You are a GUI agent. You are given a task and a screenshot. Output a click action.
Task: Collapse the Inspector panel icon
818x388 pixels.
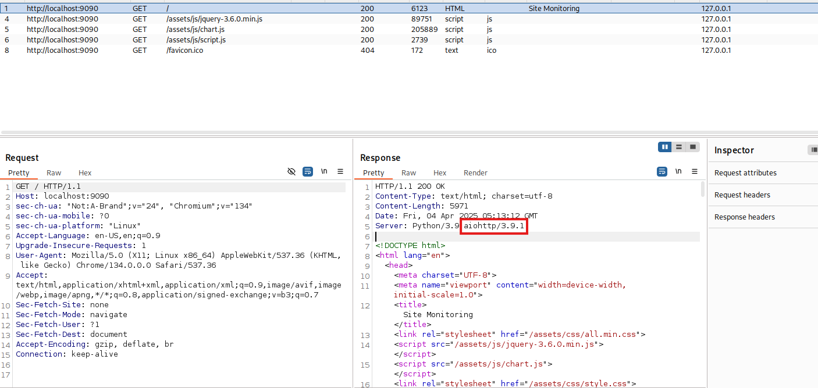point(813,150)
